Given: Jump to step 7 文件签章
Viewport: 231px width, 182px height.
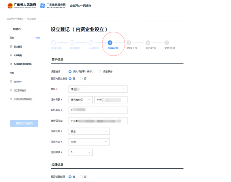Looking at the screenshot, I should point(167,43).
